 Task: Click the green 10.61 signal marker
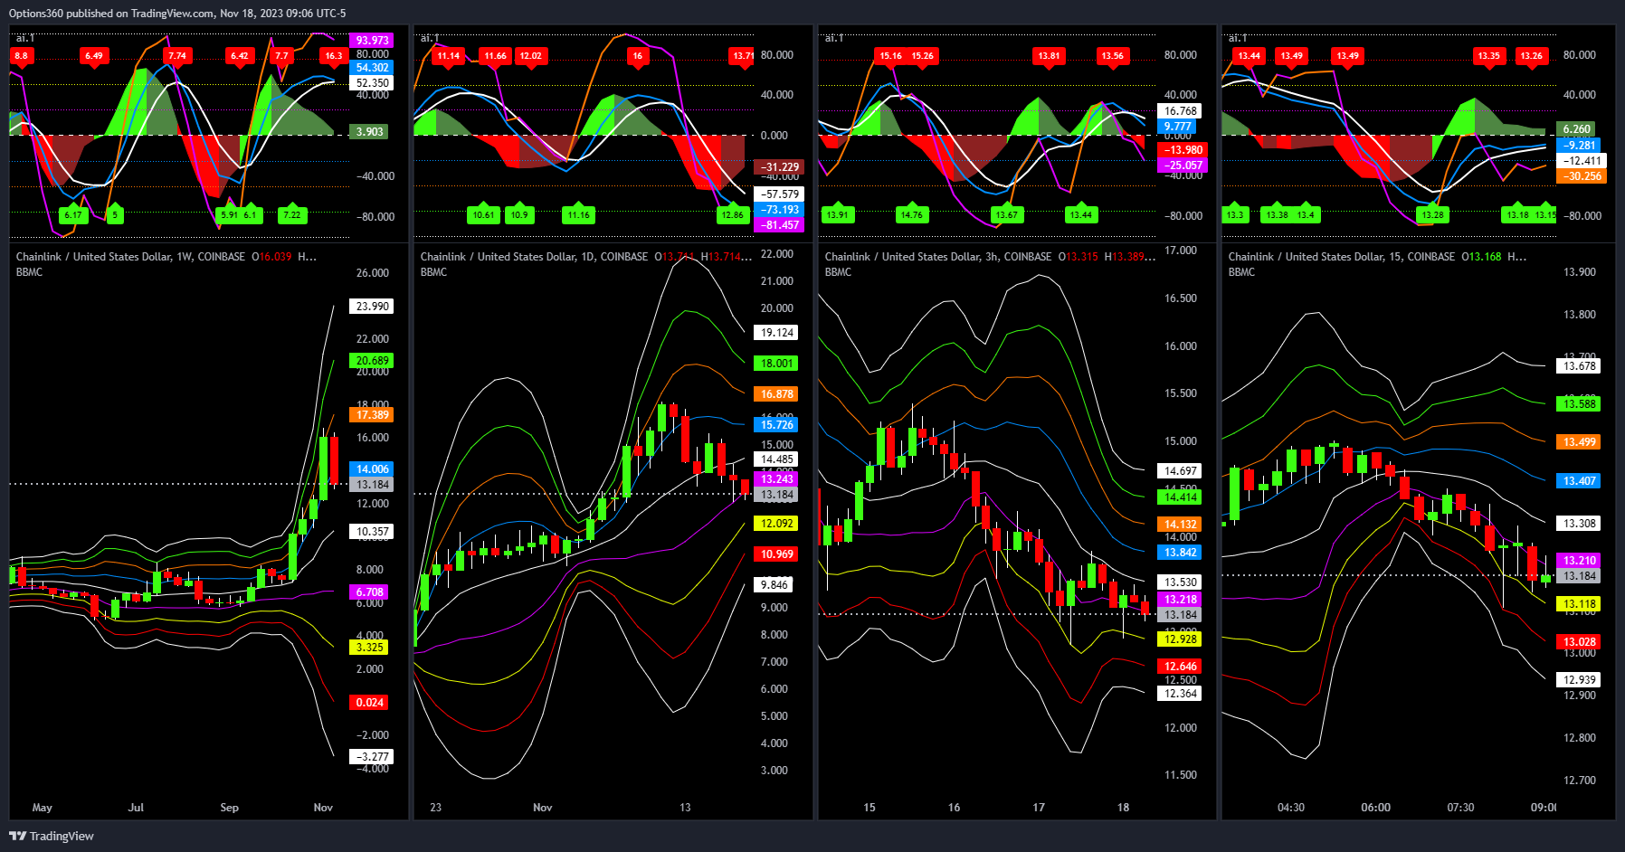click(x=484, y=214)
